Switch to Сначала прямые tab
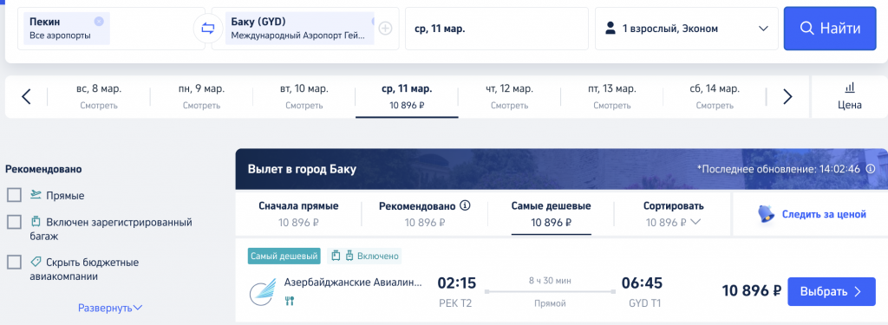This screenshot has height=325, width=888. (x=298, y=214)
